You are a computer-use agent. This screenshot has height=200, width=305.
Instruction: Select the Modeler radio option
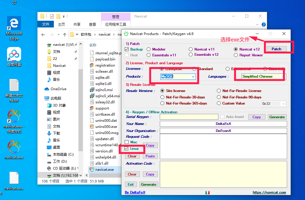(x=149, y=49)
